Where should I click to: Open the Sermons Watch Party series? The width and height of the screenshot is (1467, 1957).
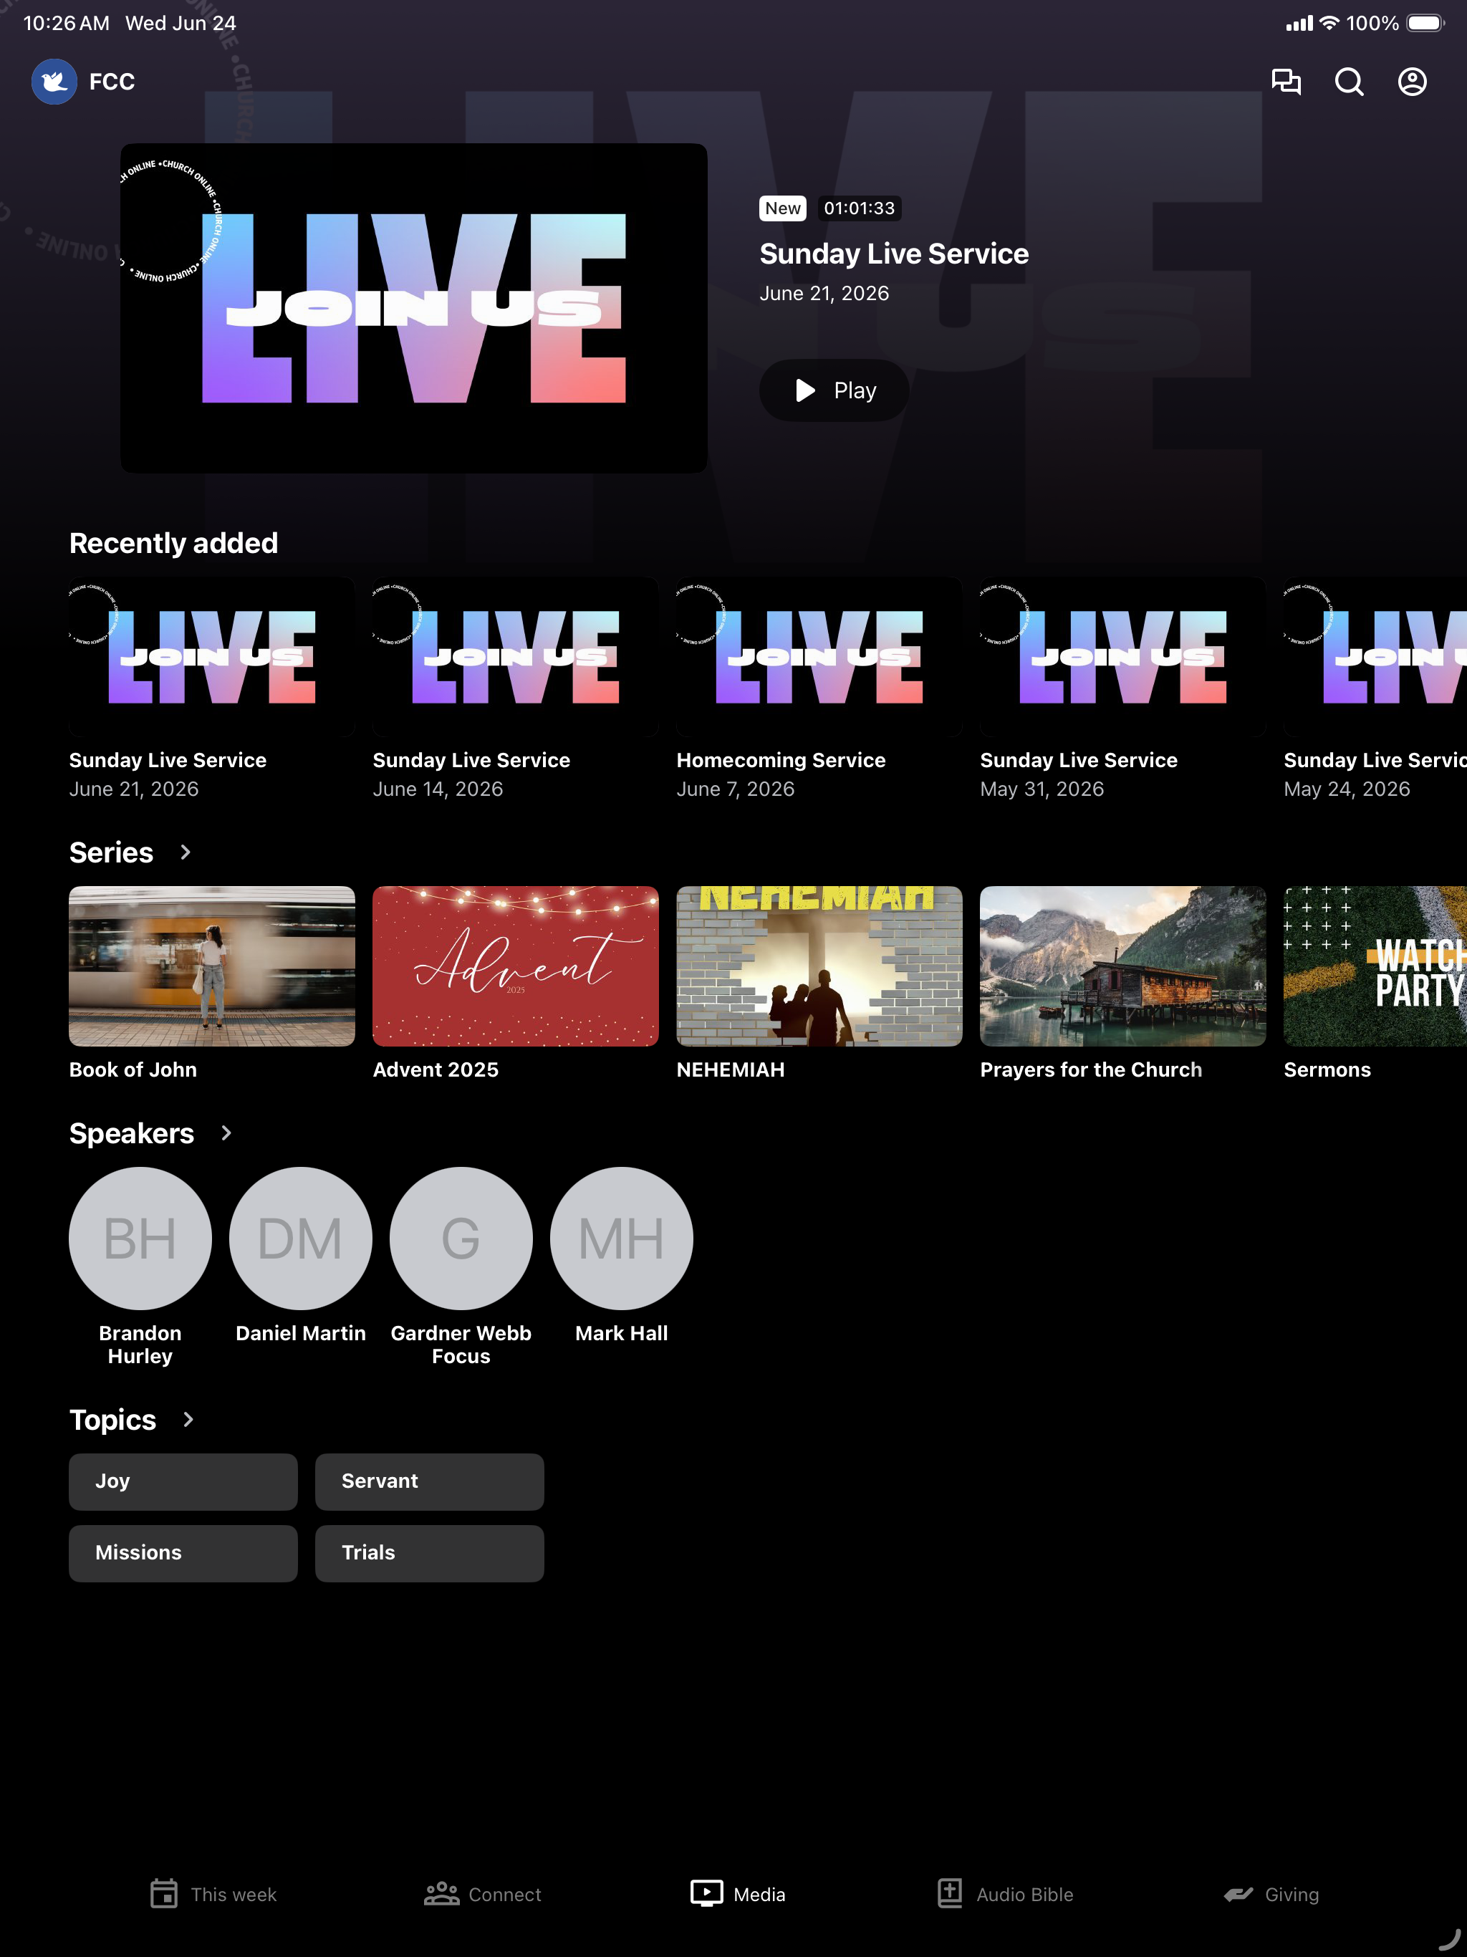click(1375, 966)
